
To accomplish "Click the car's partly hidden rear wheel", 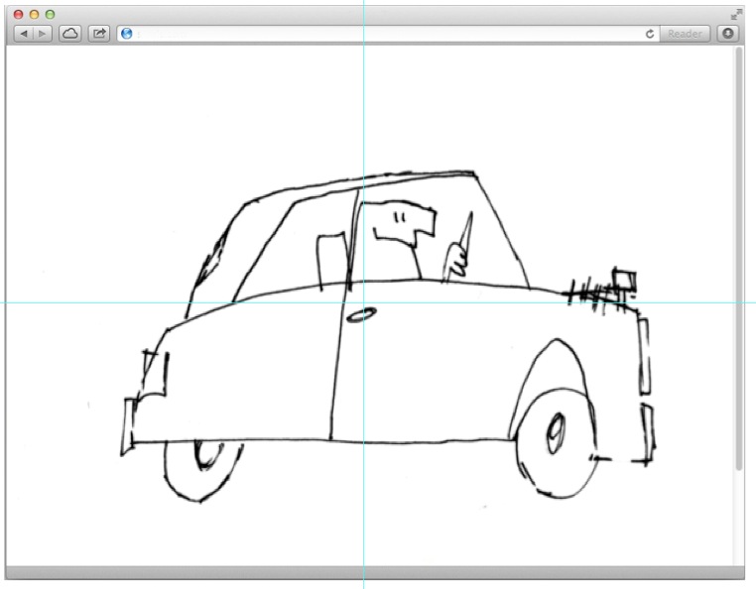I will (203, 466).
